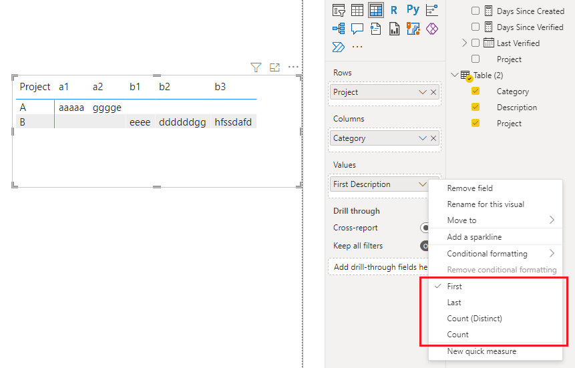Open the matrix visual's filter icon

click(256, 67)
